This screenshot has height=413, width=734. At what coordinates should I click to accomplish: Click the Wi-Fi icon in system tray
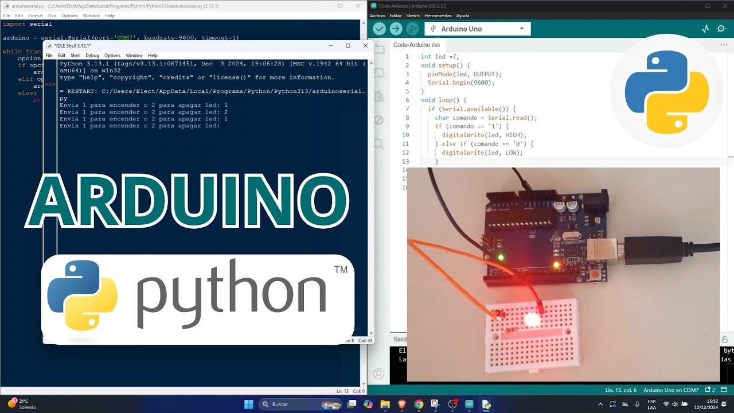(666, 404)
